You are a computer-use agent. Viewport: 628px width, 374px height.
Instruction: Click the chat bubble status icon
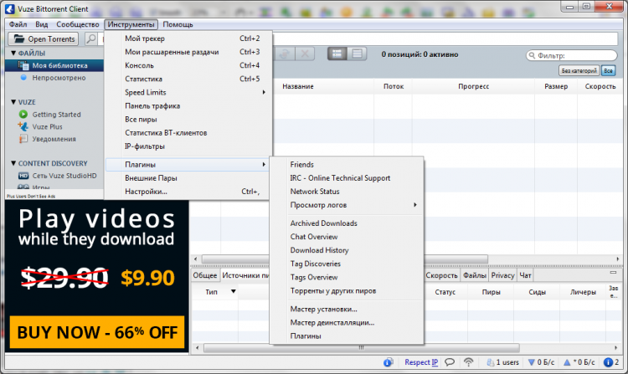coord(450,362)
